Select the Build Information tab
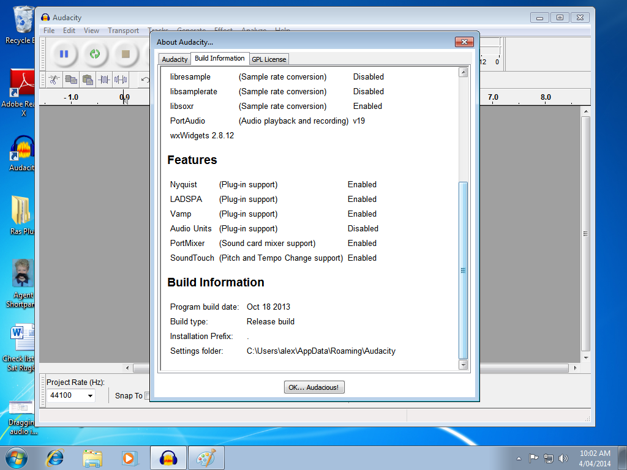Image resolution: width=627 pixels, height=470 pixels. (x=220, y=58)
